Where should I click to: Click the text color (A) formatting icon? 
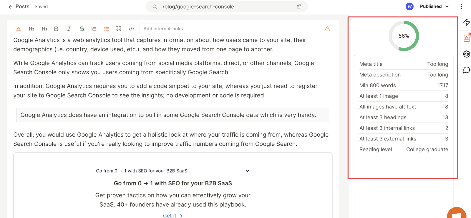[19, 29]
